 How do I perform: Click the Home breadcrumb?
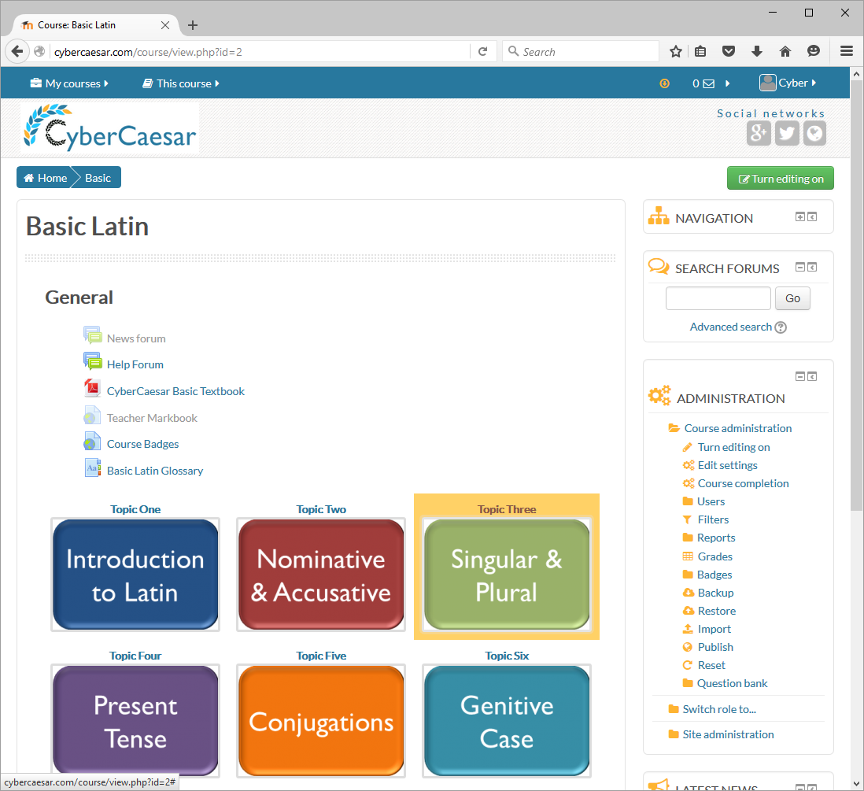(x=45, y=178)
